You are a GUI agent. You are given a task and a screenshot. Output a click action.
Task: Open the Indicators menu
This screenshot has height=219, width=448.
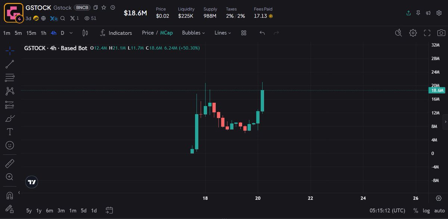tap(116, 33)
